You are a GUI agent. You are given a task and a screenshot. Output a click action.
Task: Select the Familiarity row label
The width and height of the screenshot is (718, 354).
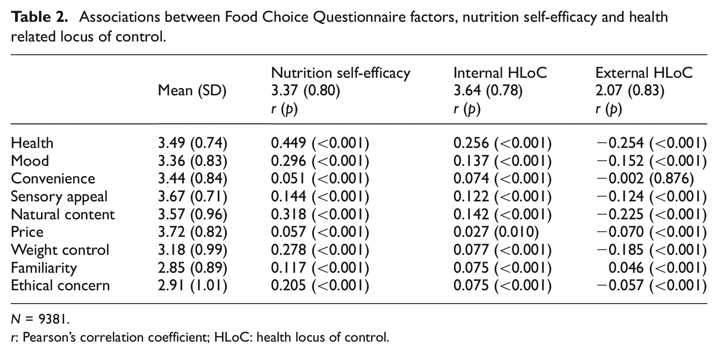(44, 268)
